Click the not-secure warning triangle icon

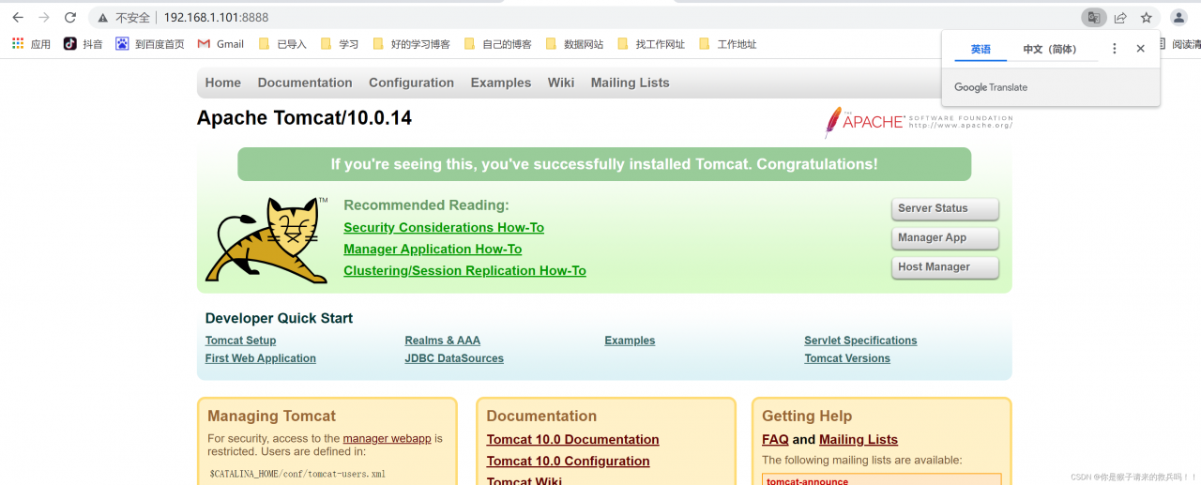[103, 18]
